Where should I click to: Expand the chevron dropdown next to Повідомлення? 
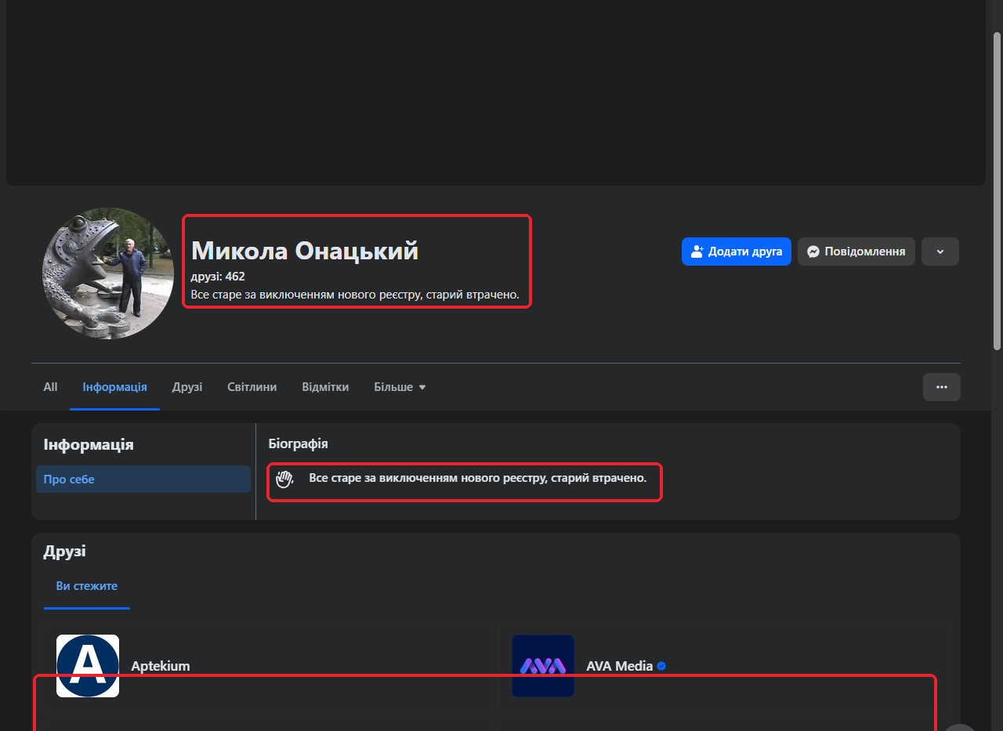coord(940,252)
